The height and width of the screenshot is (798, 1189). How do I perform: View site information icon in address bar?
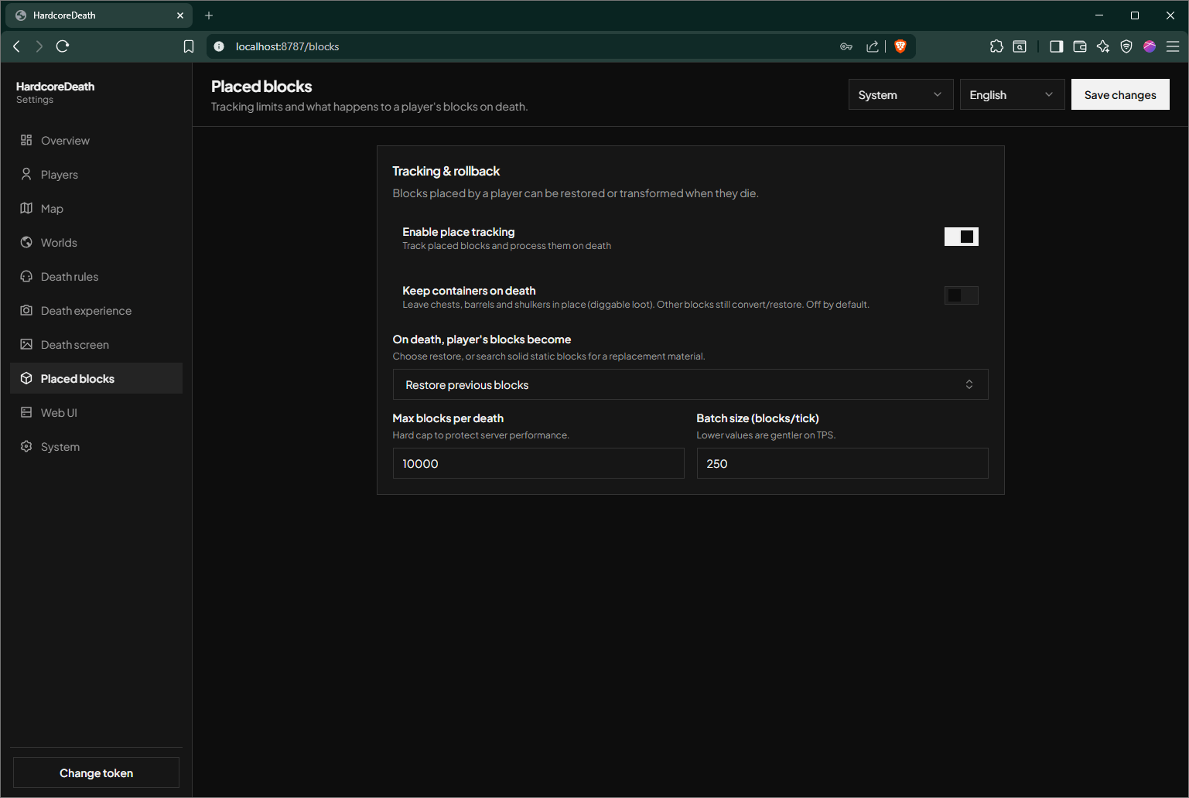coord(219,46)
